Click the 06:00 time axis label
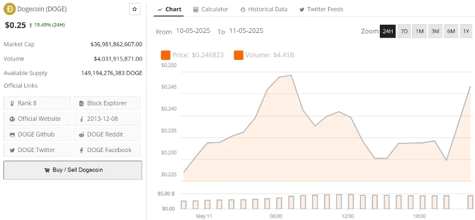Screen dimensions: 475x220 pyautogui.click(x=276, y=217)
